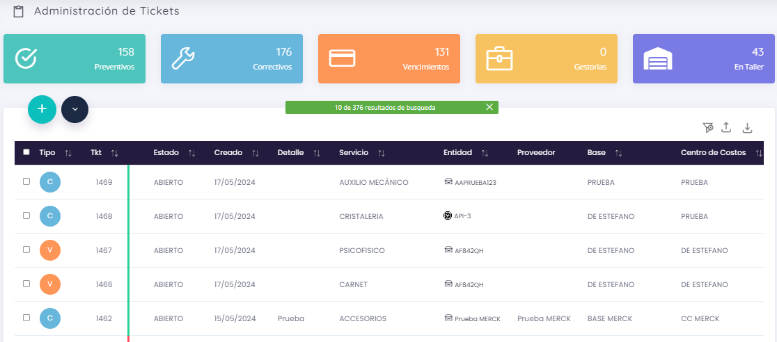Select the checkbox for ticket 1467

click(x=26, y=250)
